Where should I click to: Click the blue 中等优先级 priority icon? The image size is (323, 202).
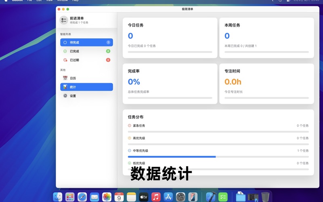pyautogui.click(x=129, y=151)
